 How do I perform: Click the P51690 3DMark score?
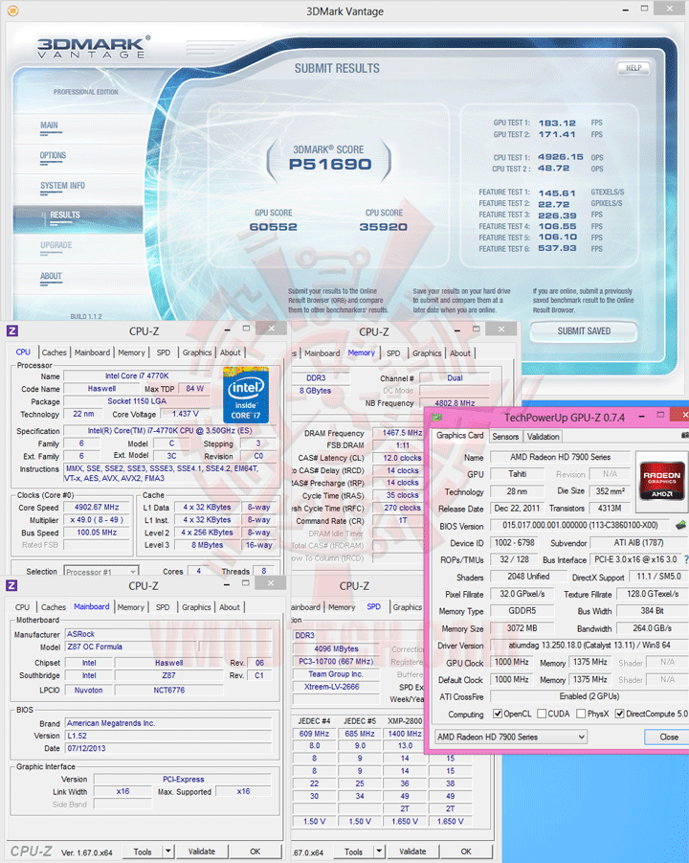330,164
